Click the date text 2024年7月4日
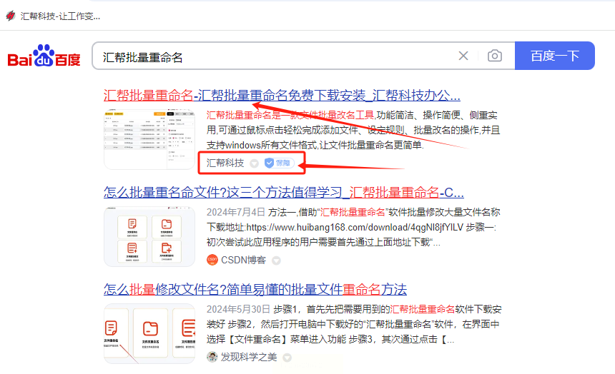Viewport: 615px width, 374px height. click(x=236, y=212)
